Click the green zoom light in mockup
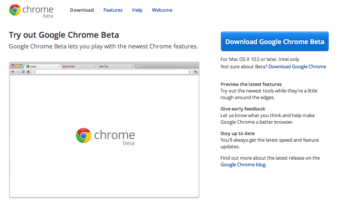 click(21, 65)
